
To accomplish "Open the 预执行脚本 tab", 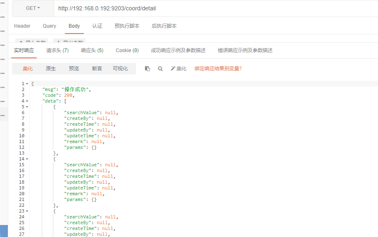I will tap(127, 26).
